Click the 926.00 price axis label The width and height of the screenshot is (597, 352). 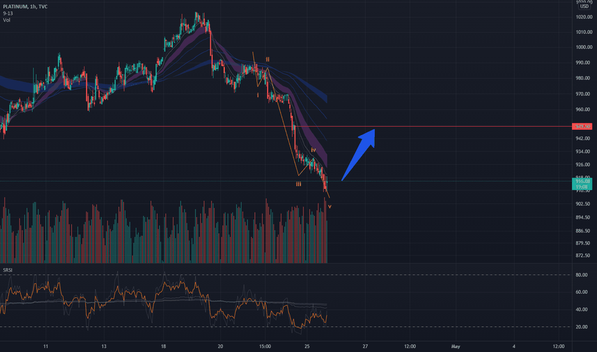[584, 164]
